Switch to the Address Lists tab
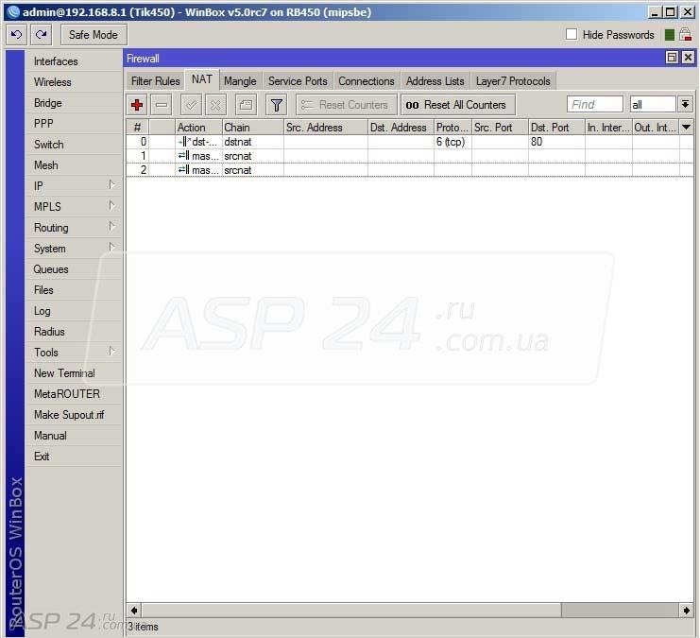Screen dimensions: 700x638 pyautogui.click(x=435, y=81)
